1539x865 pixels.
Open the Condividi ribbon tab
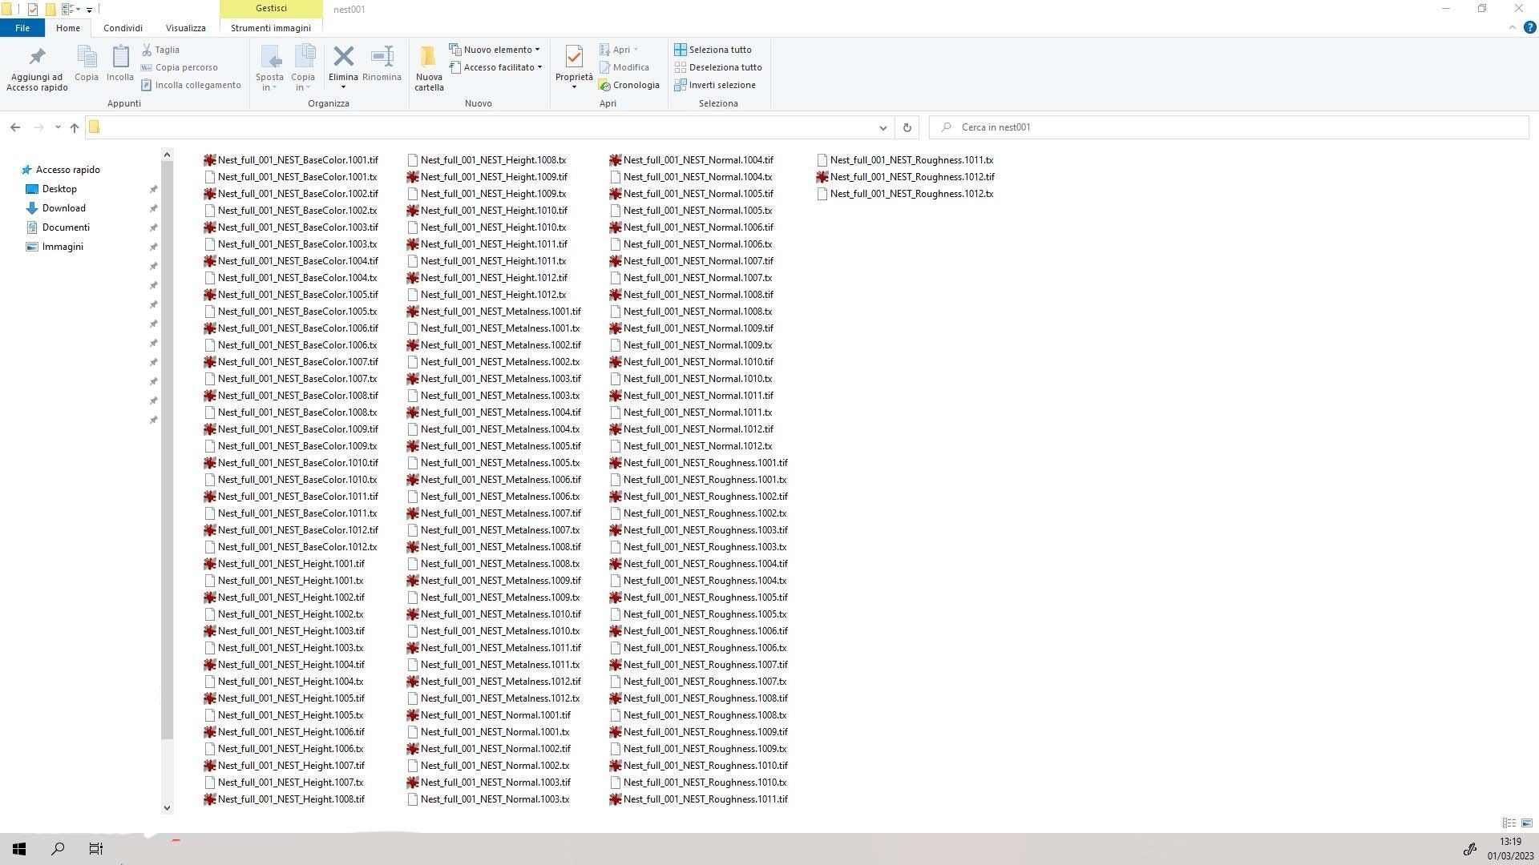[x=123, y=28]
